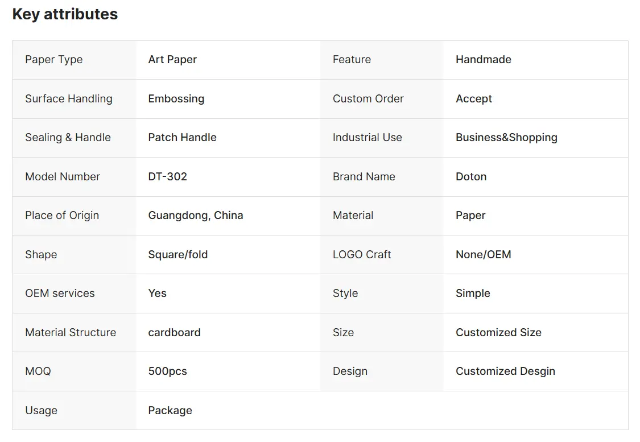Click the Patch Handle value
The width and height of the screenshot is (640, 442).
click(x=182, y=138)
